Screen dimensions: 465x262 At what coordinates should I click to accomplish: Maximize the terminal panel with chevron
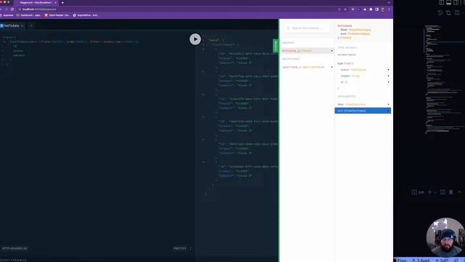tap(459, 192)
